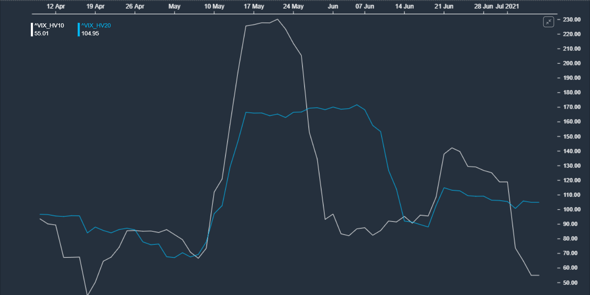Click the 70.00 price axis label
Screen dimensions: 590x295
click(x=570, y=253)
